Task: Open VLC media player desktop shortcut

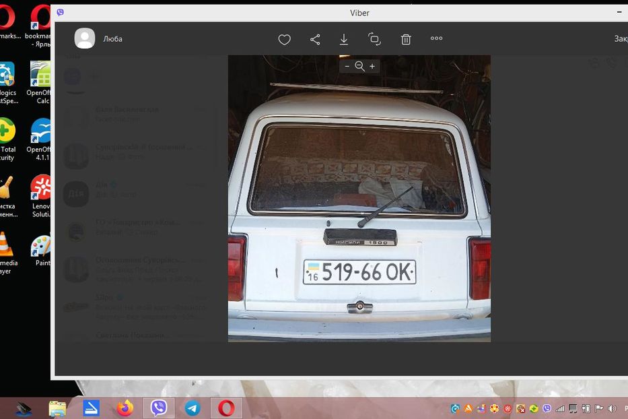Action: [7, 253]
